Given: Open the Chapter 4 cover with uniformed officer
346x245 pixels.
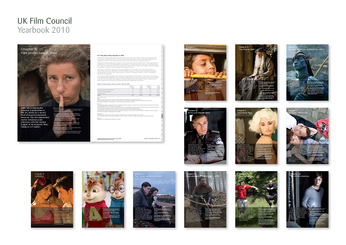Looking at the screenshot, I should tap(205, 136).
